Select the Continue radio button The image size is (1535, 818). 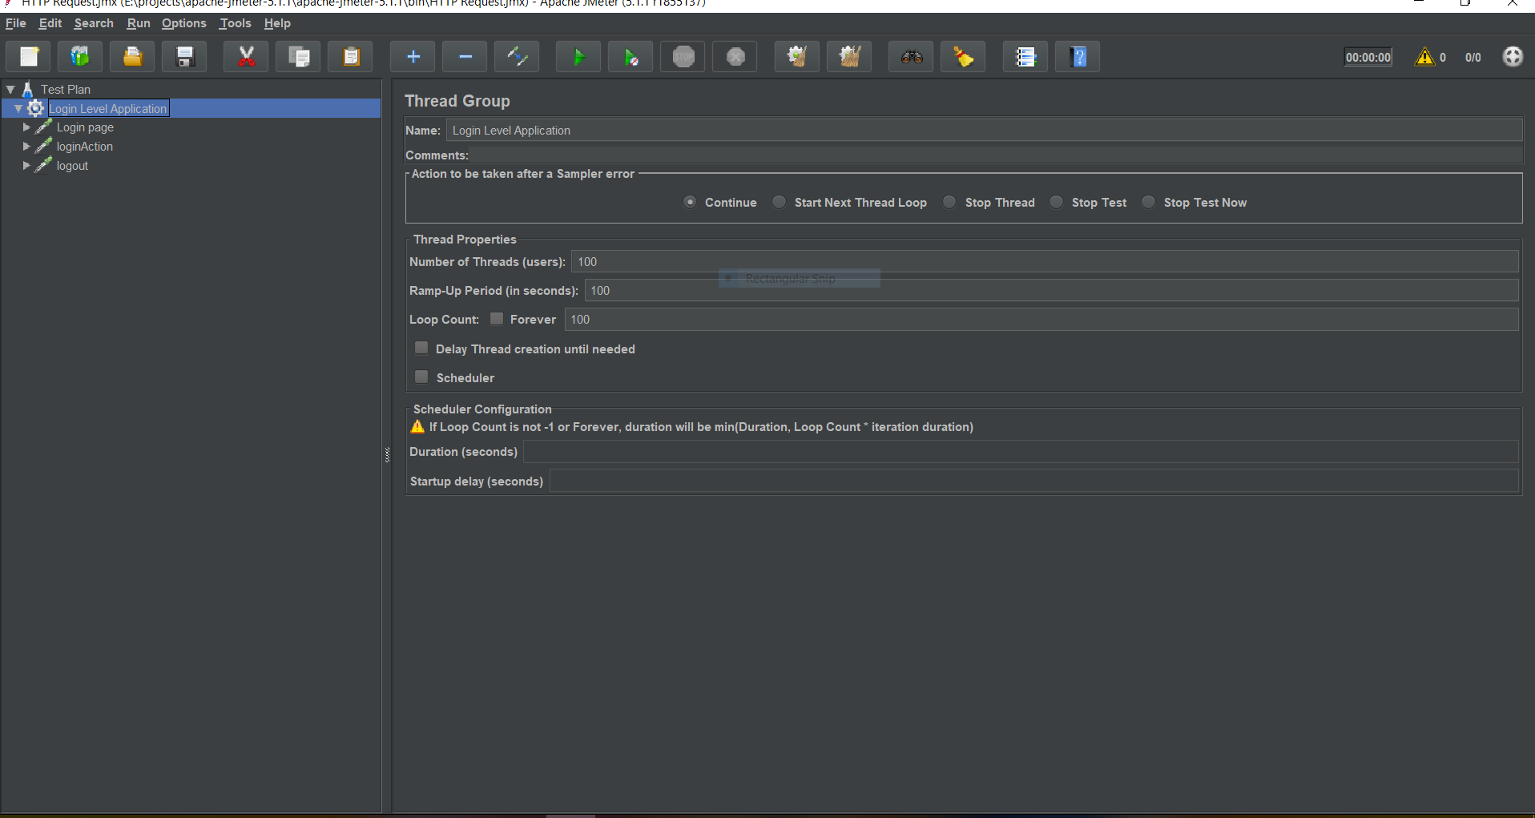tap(690, 202)
